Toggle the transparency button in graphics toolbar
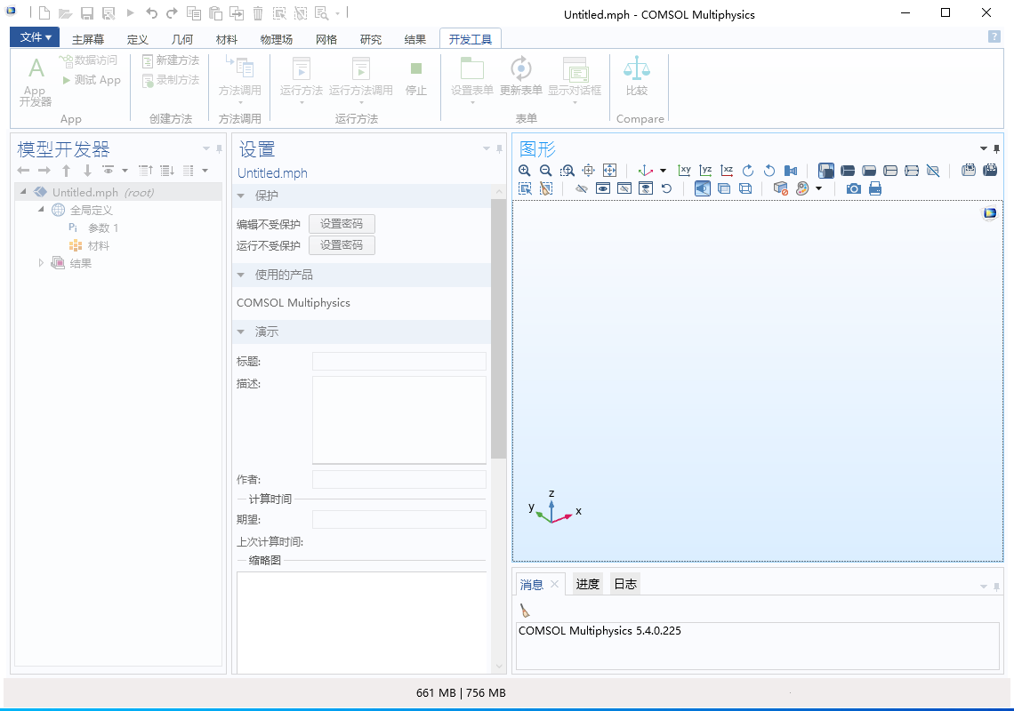The width and height of the screenshot is (1014, 711). (x=724, y=188)
